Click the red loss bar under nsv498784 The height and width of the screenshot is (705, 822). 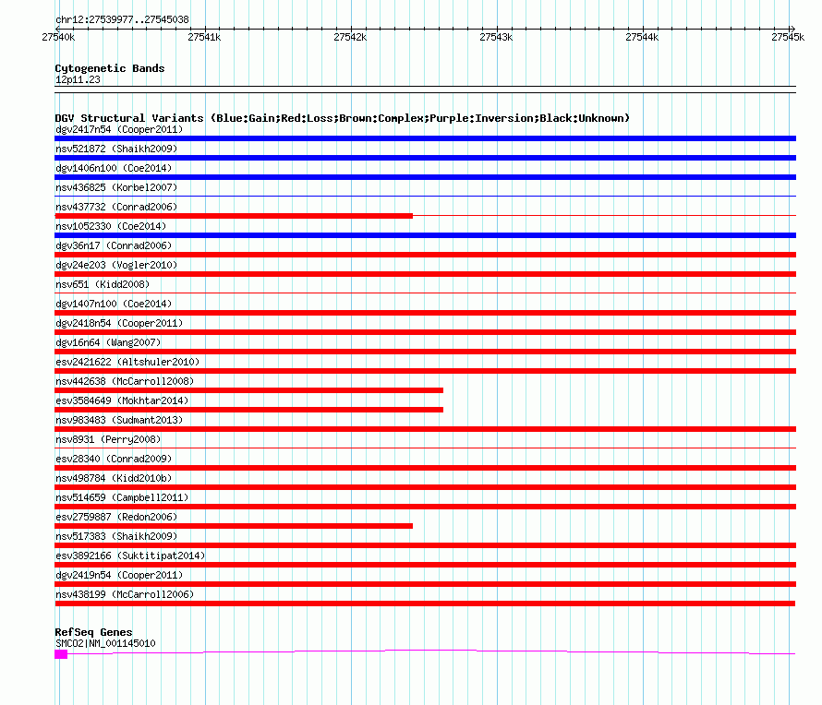click(425, 487)
